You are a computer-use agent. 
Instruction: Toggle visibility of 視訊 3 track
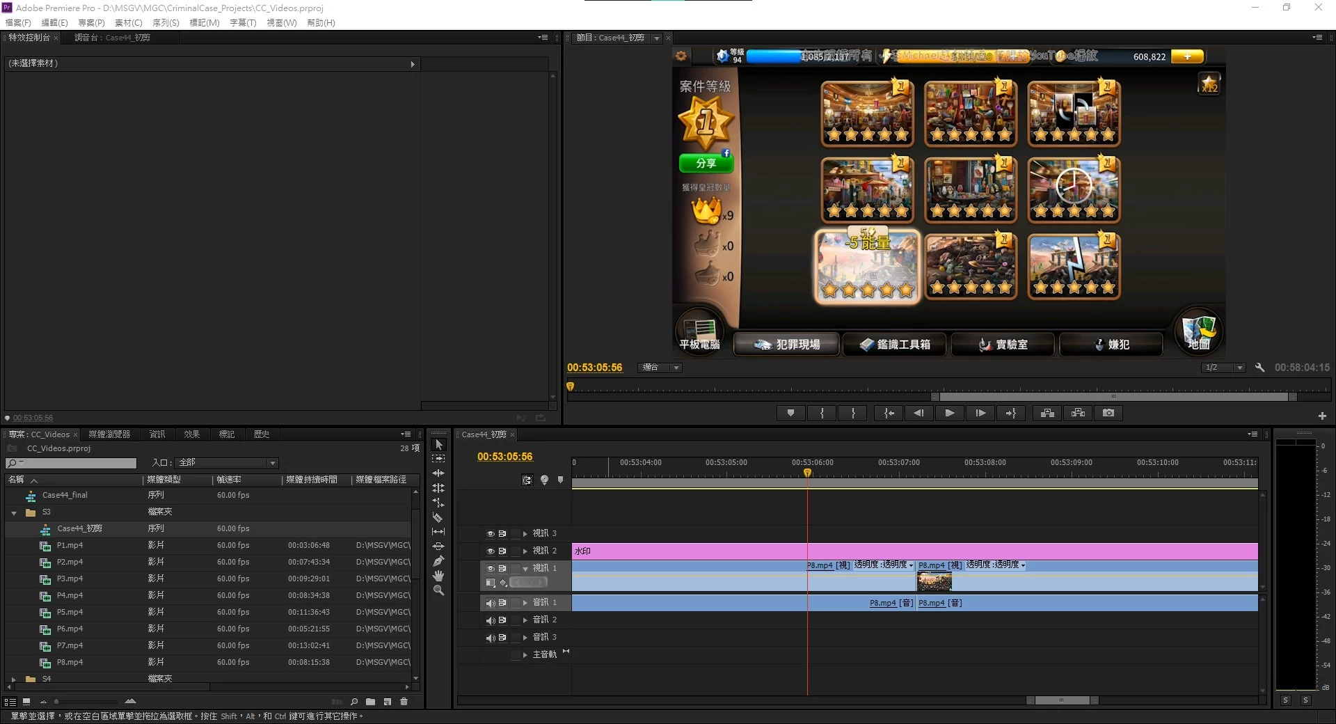(490, 534)
